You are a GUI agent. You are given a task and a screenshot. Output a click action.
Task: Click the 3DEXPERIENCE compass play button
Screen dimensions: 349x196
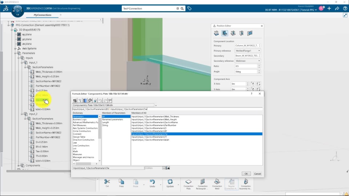17,10
